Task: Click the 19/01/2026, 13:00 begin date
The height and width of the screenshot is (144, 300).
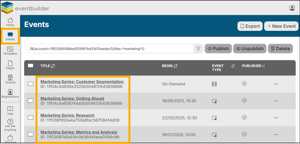Action: tap(179, 135)
